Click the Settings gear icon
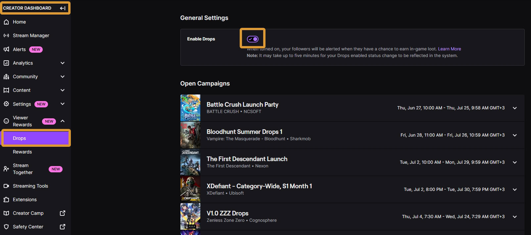Viewport: 531px width, 235px height. (6, 104)
